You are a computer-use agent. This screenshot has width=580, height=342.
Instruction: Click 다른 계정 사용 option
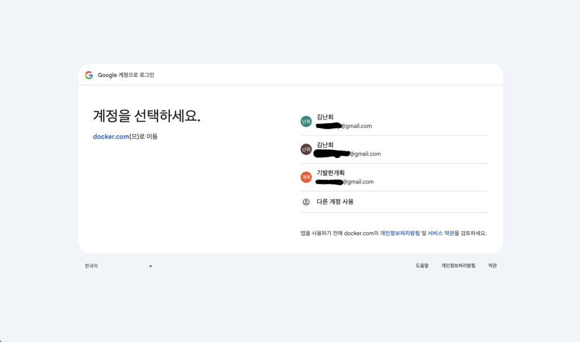335,202
